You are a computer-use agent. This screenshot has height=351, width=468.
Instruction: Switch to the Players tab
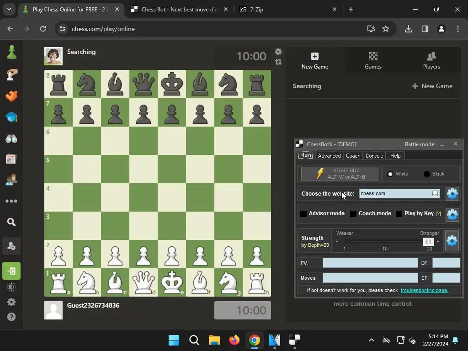[x=431, y=61]
